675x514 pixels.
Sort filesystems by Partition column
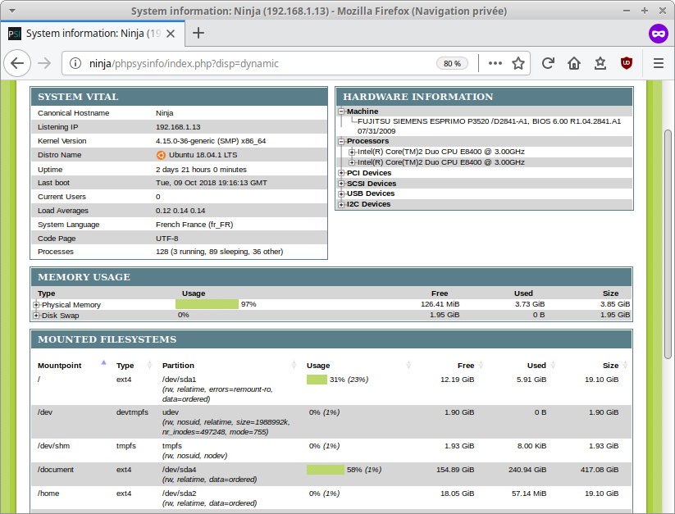click(x=178, y=365)
